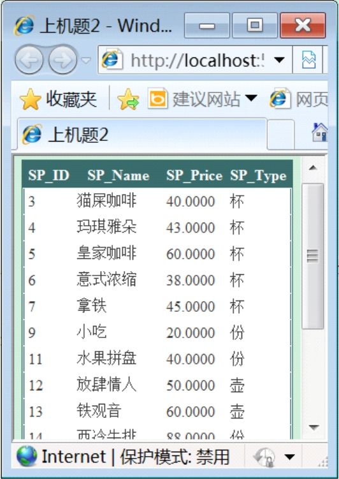The width and height of the screenshot is (339, 479).
Task: Click the scrollbar down arrow
Action: tap(313, 427)
